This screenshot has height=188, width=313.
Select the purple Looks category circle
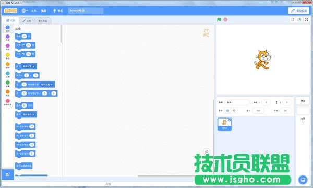click(x=8, y=37)
